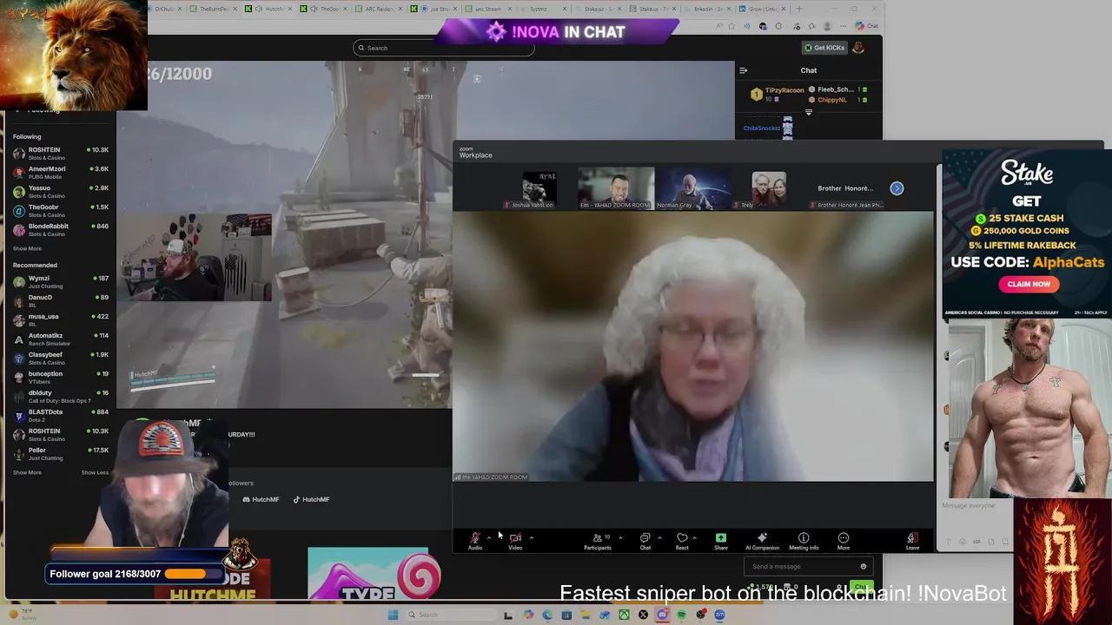The image size is (1112, 625).
Task: Select Norman Gray's participant thumbnail
Action: tap(692, 189)
